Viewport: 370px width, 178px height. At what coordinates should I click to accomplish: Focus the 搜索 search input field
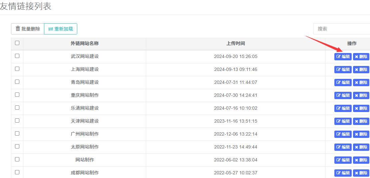click(x=341, y=29)
